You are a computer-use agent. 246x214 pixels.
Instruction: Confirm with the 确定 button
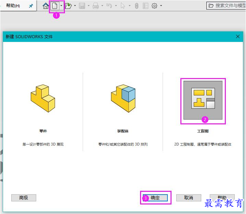click(x=155, y=198)
